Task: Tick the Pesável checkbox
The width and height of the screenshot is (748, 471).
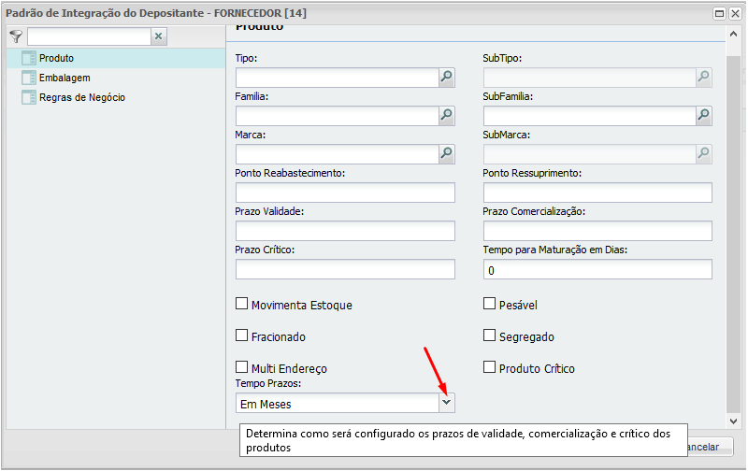Action: coord(489,304)
